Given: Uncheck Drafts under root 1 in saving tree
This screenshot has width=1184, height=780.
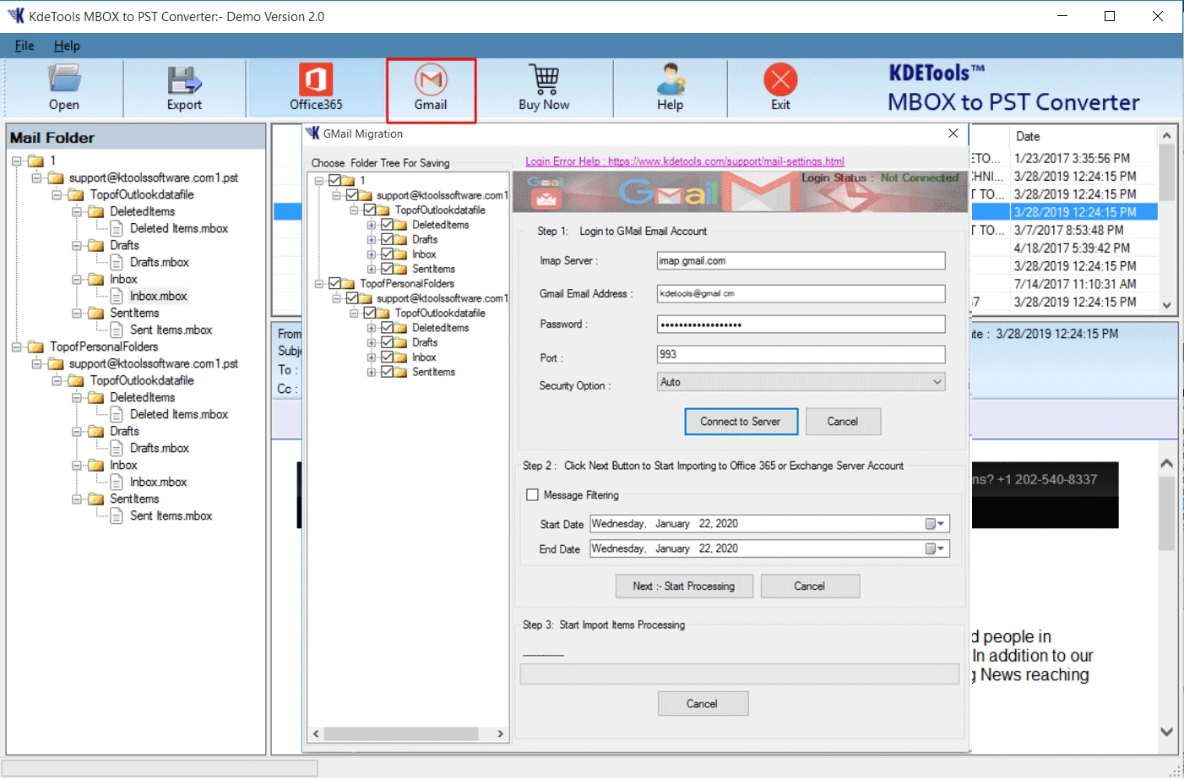Looking at the screenshot, I should point(388,239).
